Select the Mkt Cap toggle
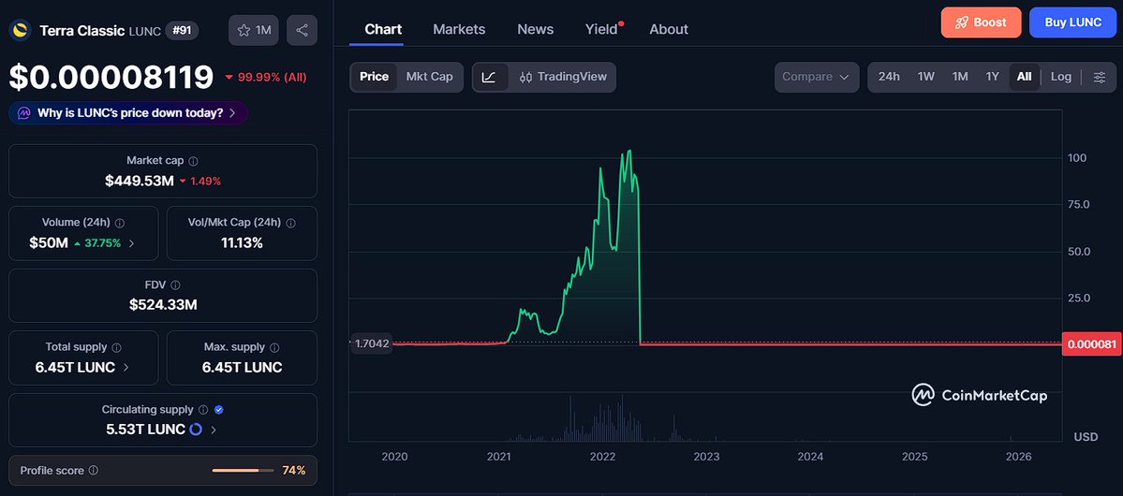This screenshot has height=496, width=1123. (430, 77)
